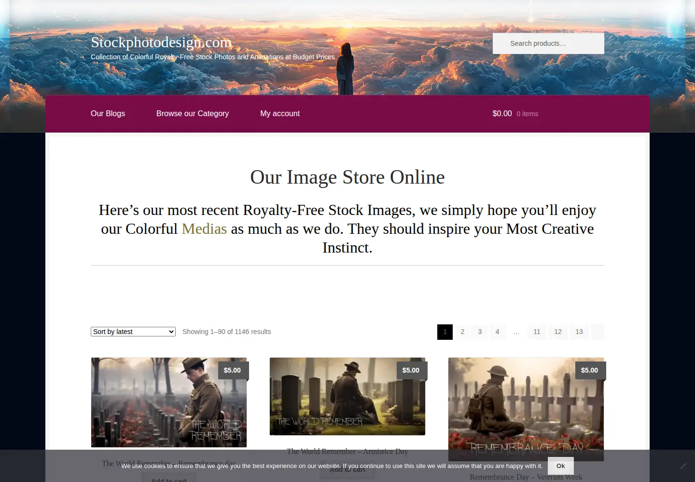Click the 'Showing 1–90 of 1146 results' text

[x=227, y=332]
